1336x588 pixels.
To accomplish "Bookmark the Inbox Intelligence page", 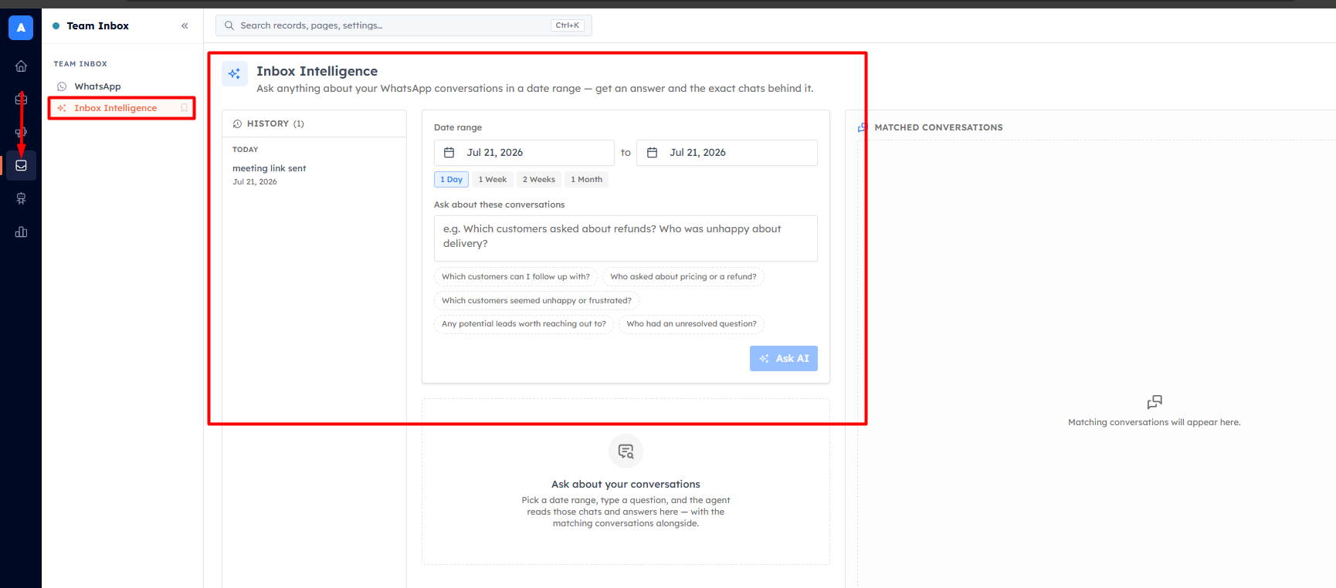I will (185, 108).
